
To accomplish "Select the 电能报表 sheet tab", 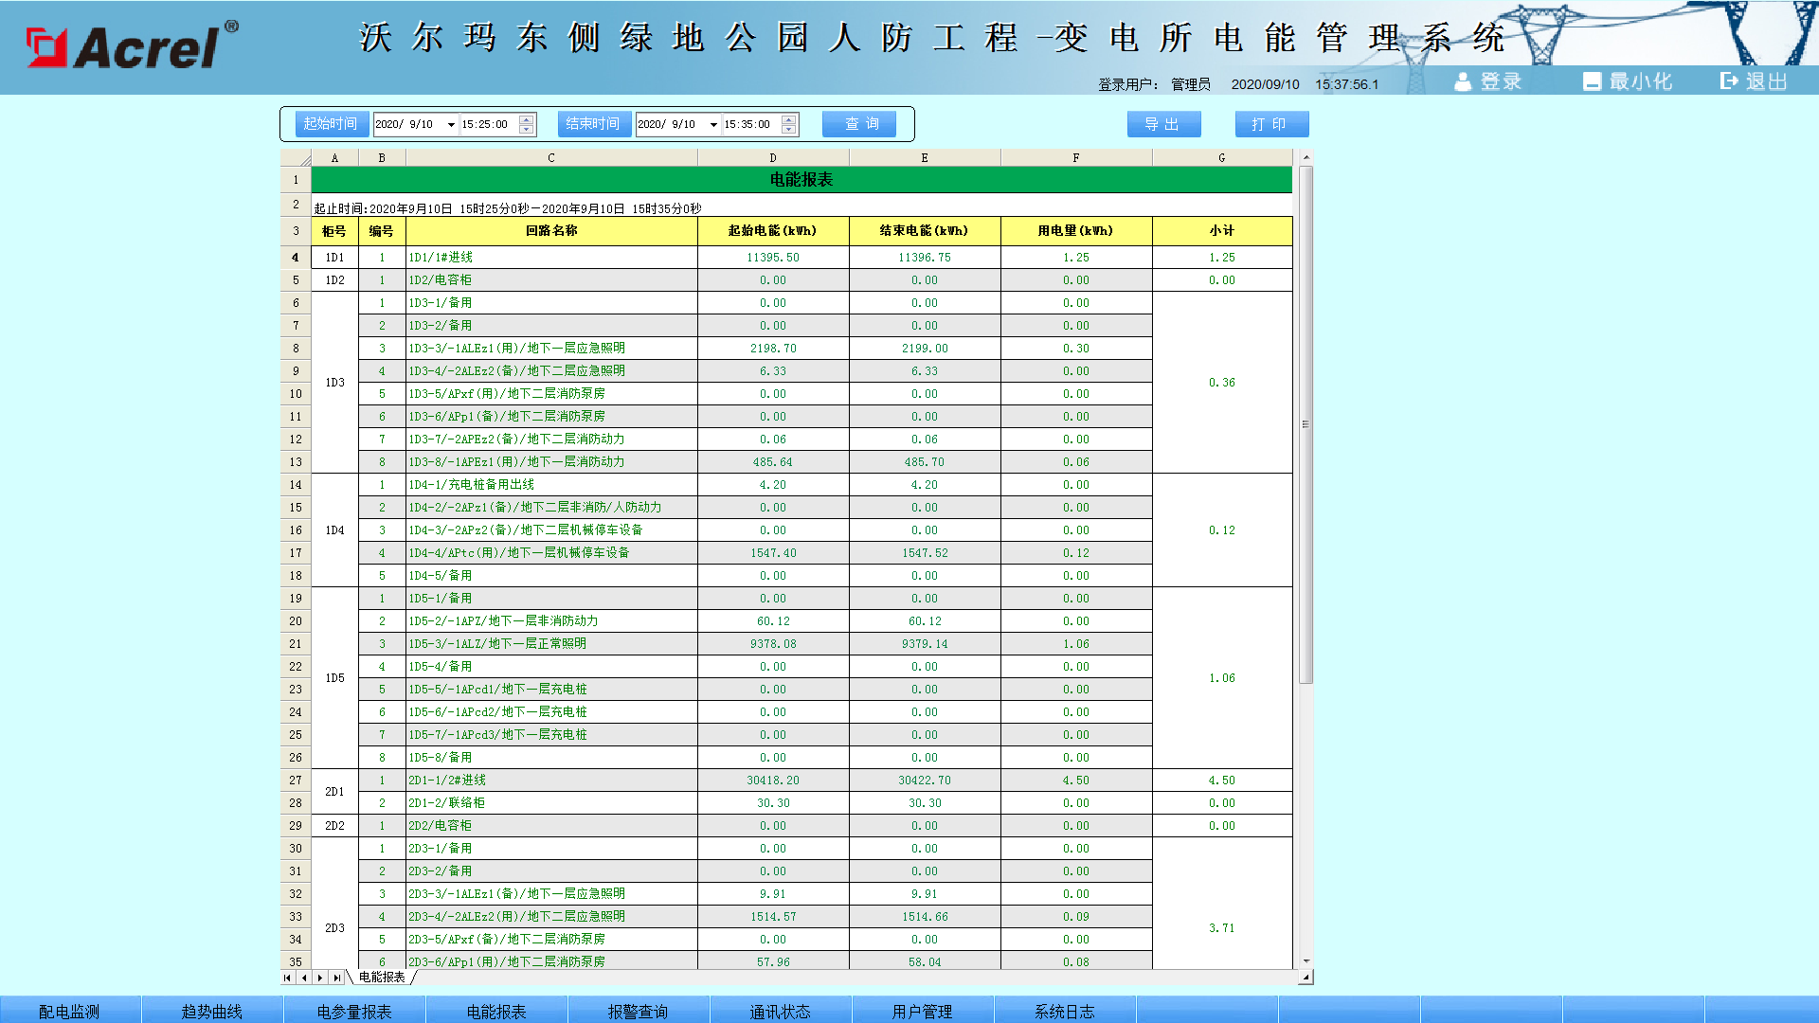I will pyautogui.click(x=380, y=977).
